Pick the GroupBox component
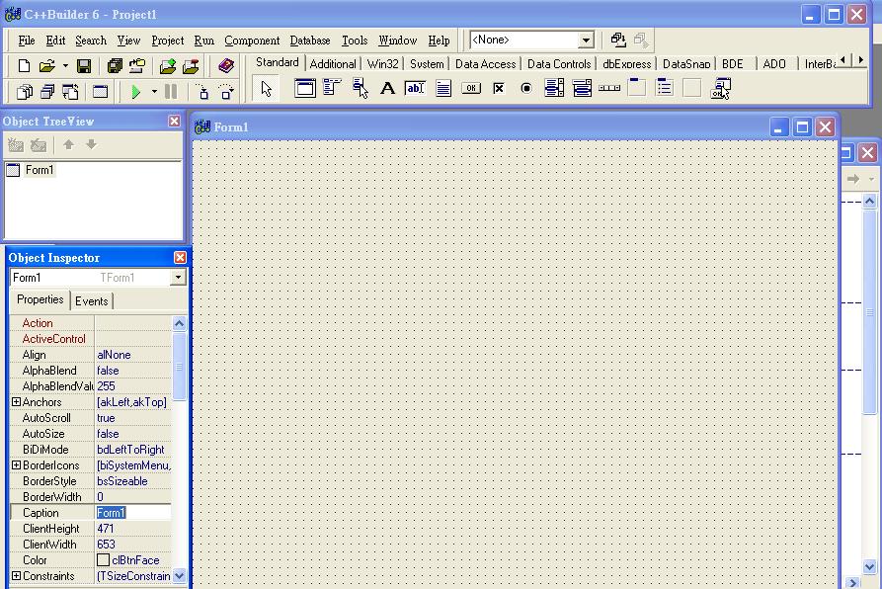Viewport: 882px width, 589px height. click(637, 88)
